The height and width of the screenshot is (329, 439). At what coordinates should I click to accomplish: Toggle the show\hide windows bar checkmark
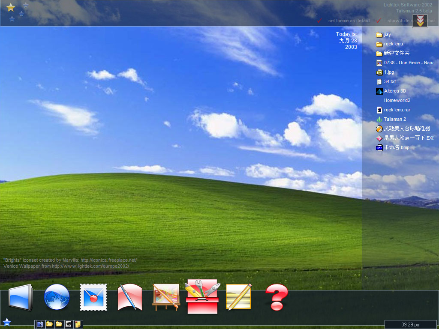(379, 21)
